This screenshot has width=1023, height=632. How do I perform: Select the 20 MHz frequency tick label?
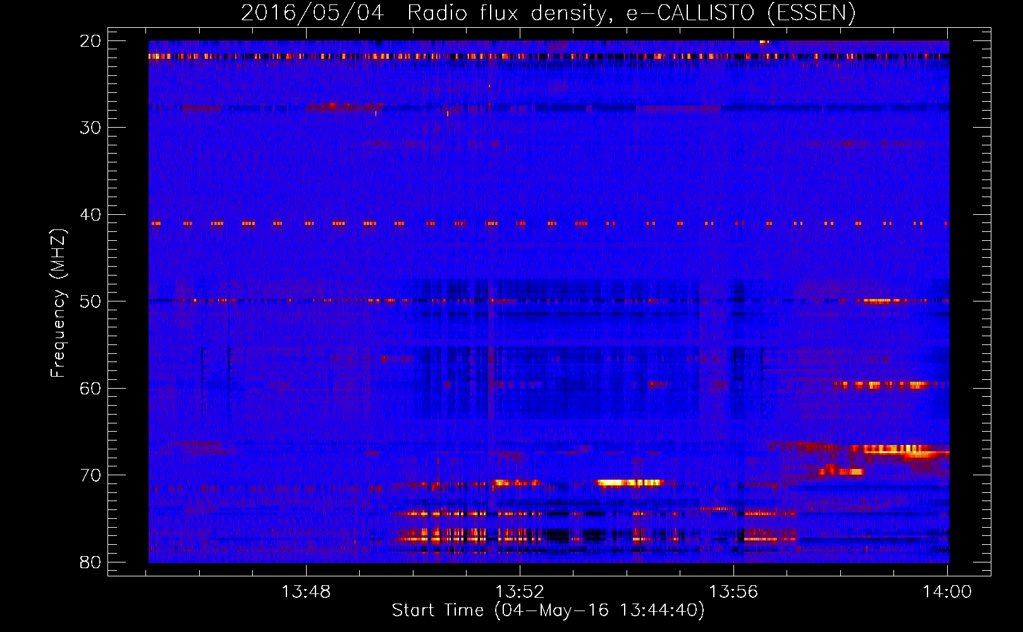(x=90, y=41)
